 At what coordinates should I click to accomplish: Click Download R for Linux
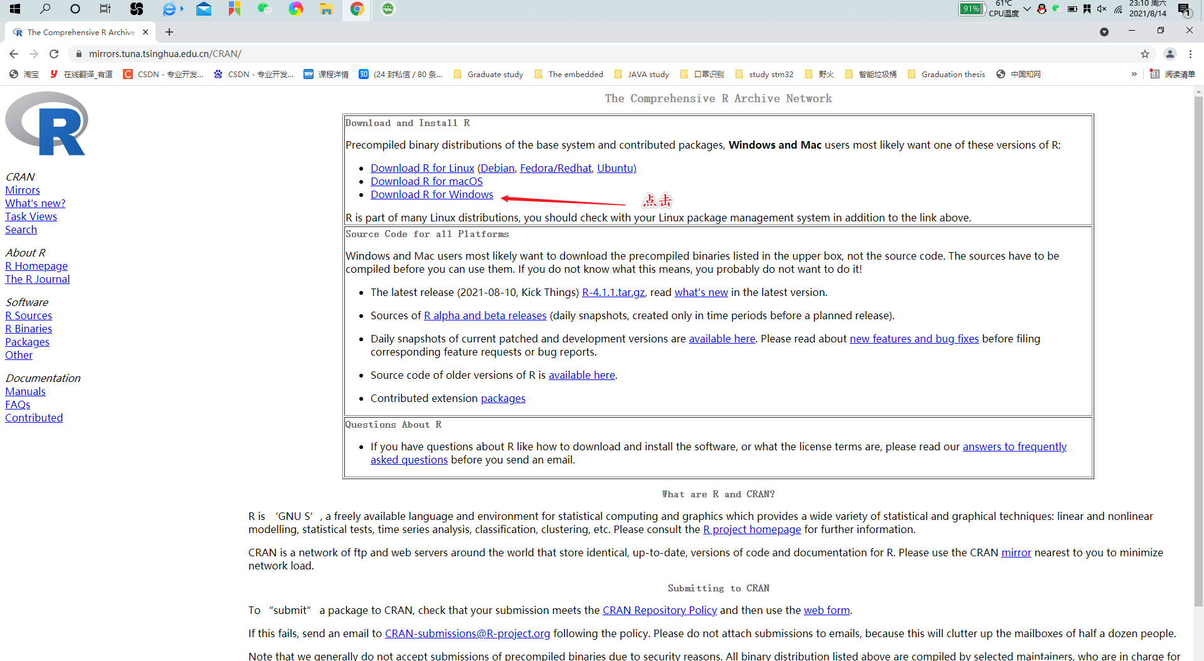point(422,168)
